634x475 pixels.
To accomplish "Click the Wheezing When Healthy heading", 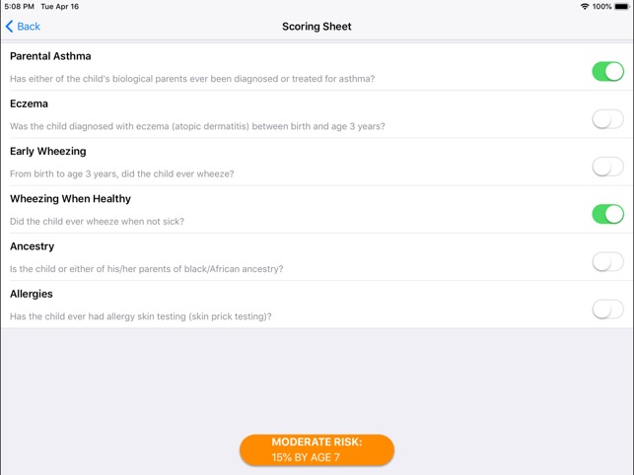I will [70, 199].
